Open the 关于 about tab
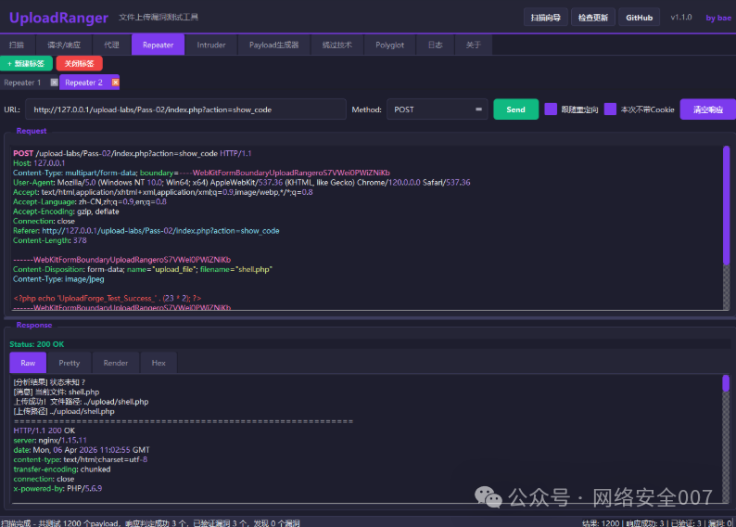Screen dimensions: 736x527 coord(474,45)
